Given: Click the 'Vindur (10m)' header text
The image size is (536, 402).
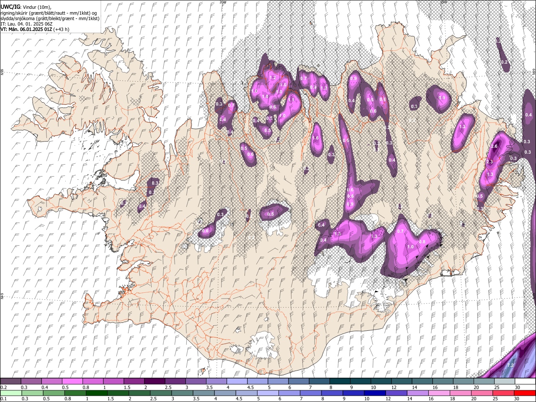Looking at the screenshot, I should 37,7.
